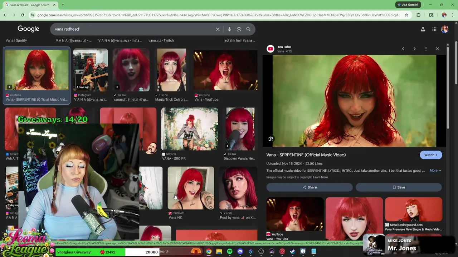The image size is (458, 257).
Task: Open Chrome tab search side panel icon
Action: (431, 15)
